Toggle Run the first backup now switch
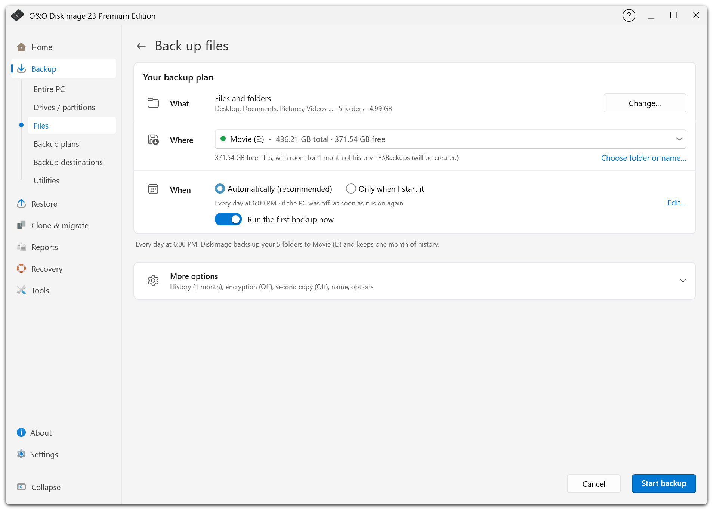The width and height of the screenshot is (713, 510). pos(228,219)
